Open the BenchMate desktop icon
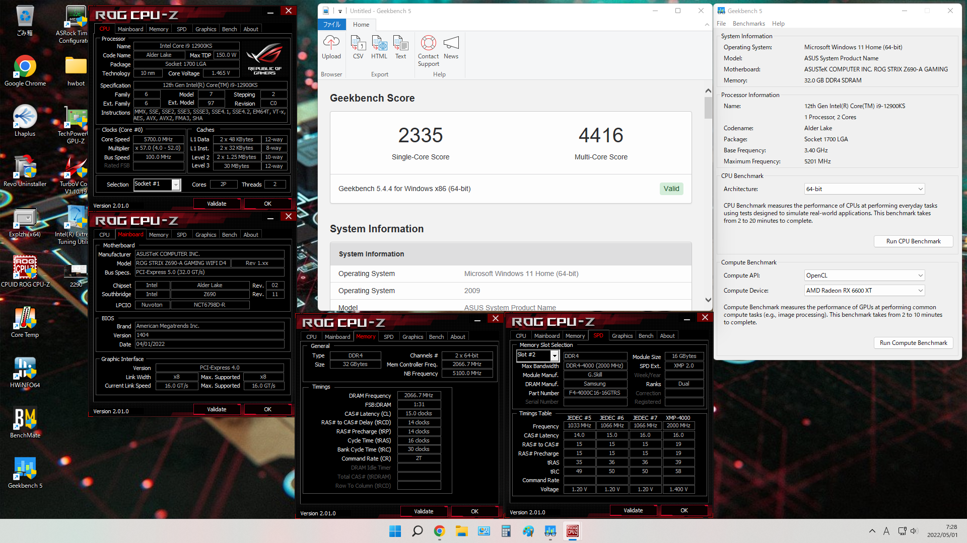Image resolution: width=967 pixels, height=543 pixels. click(25, 423)
